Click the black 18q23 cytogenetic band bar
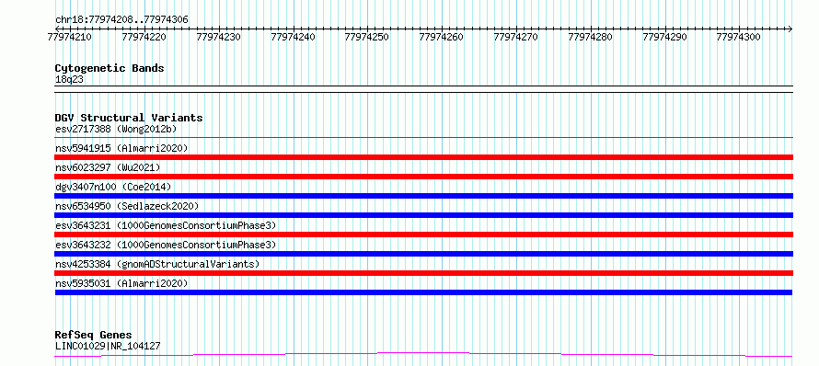This screenshot has width=819, height=366. (423, 89)
